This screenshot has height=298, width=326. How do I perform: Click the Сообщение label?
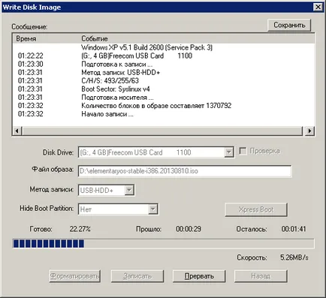tap(29, 27)
